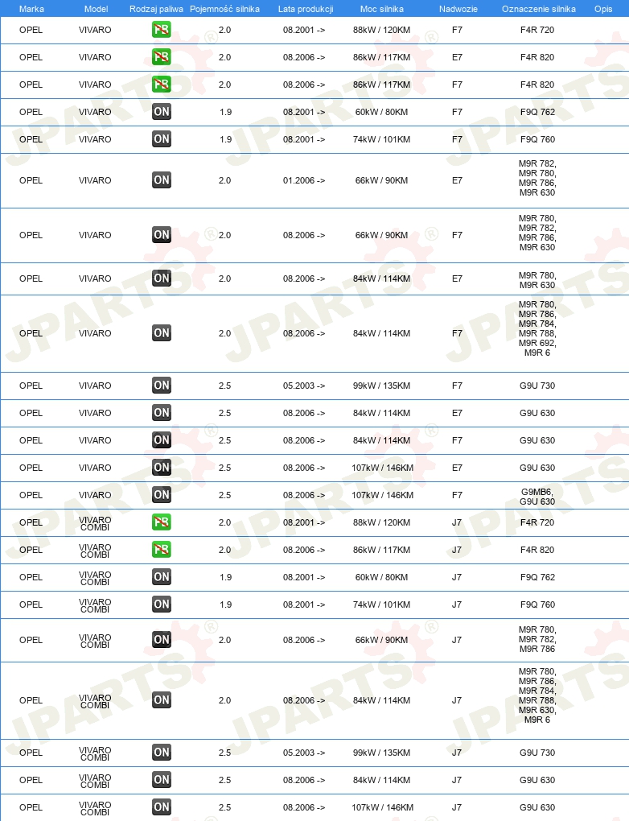The height and width of the screenshot is (821, 629).
Task: Select the 01.2006 -> production date cell
Action: tap(304, 180)
